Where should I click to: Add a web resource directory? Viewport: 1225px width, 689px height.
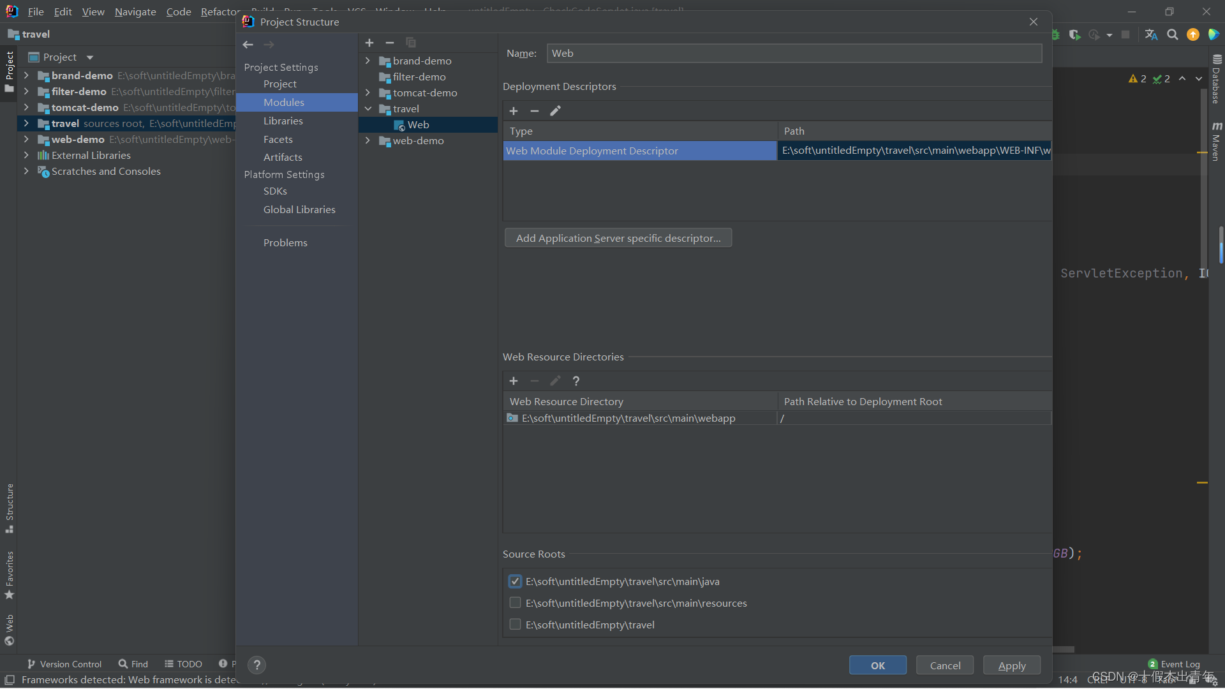click(514, 381)
